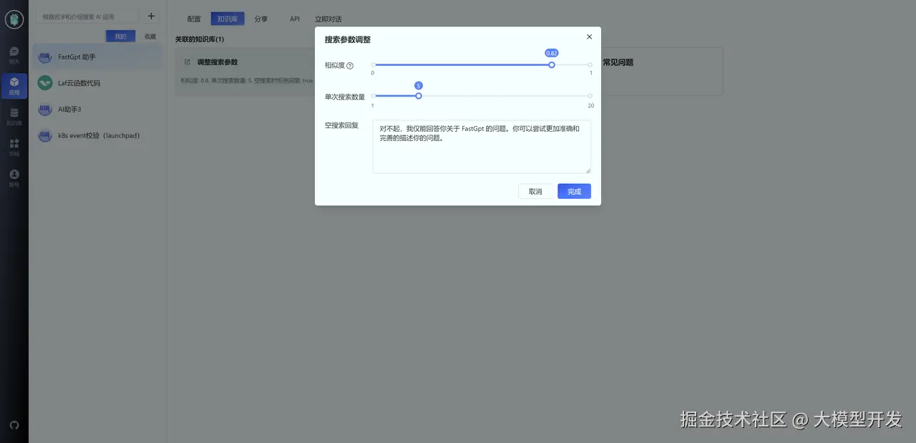This screenshot has height=443, width=916.
Task: Click the 取消 cancel button
Action: [536, 191]
